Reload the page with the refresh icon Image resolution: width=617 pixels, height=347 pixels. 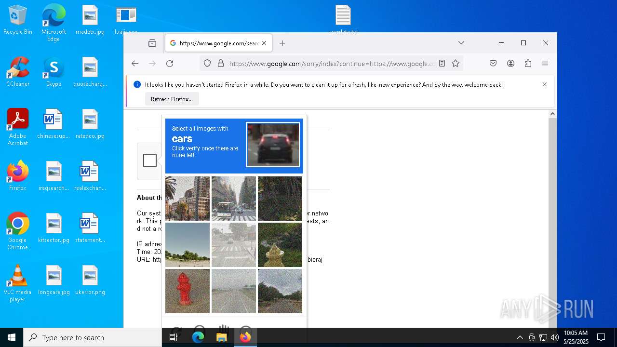[170, 64]
